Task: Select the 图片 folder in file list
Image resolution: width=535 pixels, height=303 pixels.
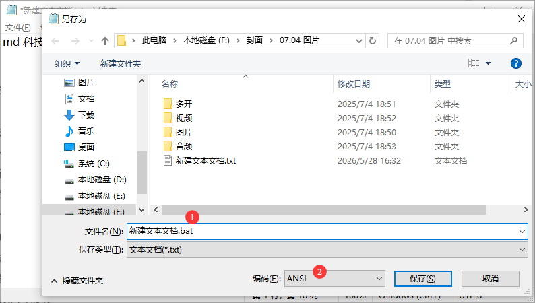Action: [x=183, y=132]
